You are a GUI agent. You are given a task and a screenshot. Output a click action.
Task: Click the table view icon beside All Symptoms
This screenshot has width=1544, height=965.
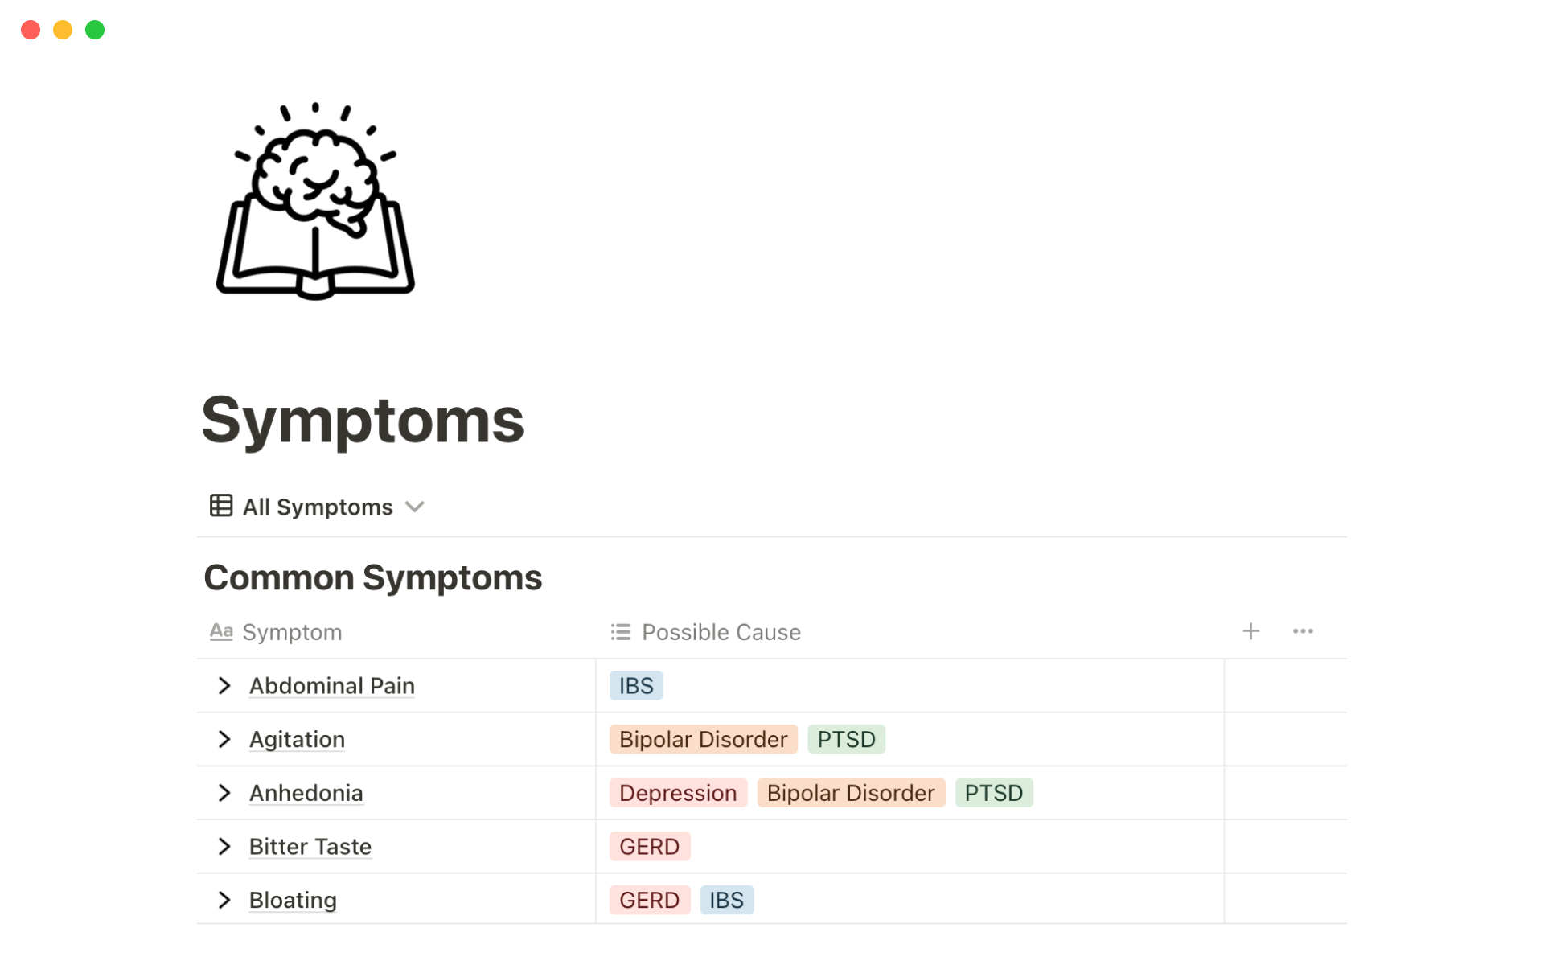pos(221,506)
